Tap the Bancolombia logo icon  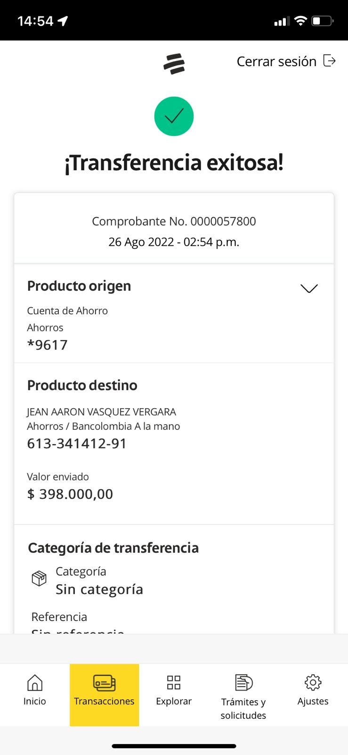click(174, 64)
